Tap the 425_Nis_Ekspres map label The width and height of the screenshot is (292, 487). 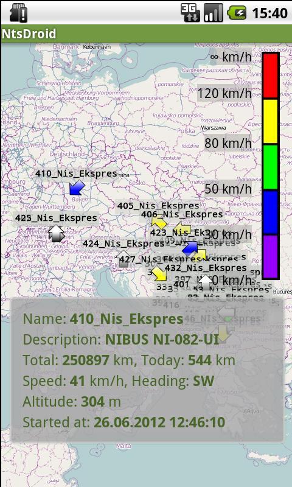pos(56,218)
